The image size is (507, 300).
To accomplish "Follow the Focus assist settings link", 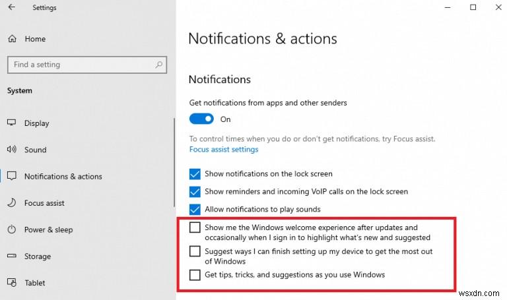I will [x=224, y=149].
